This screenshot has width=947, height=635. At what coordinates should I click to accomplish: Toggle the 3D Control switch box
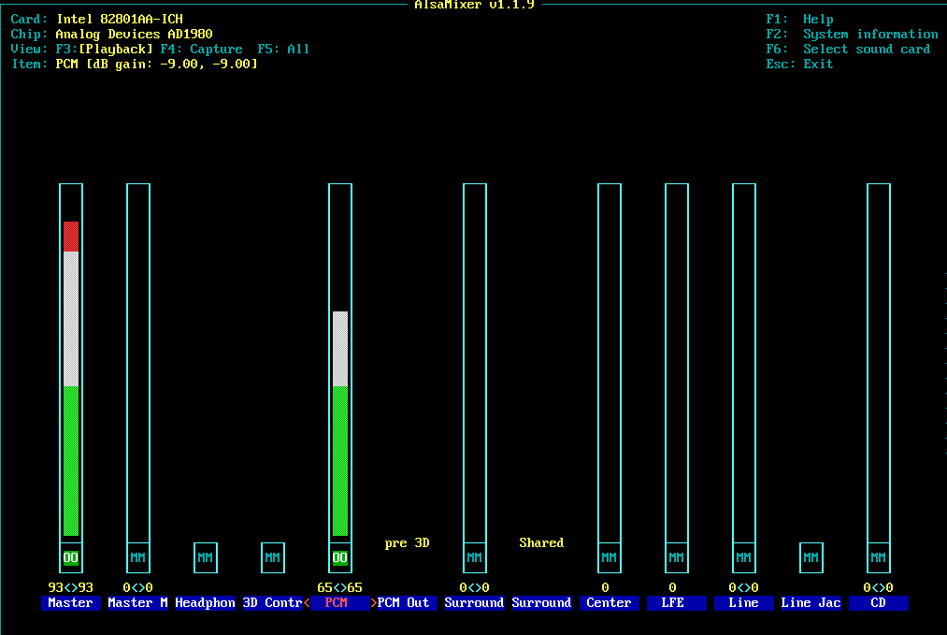pyautogui.click(x=273, y=558)
